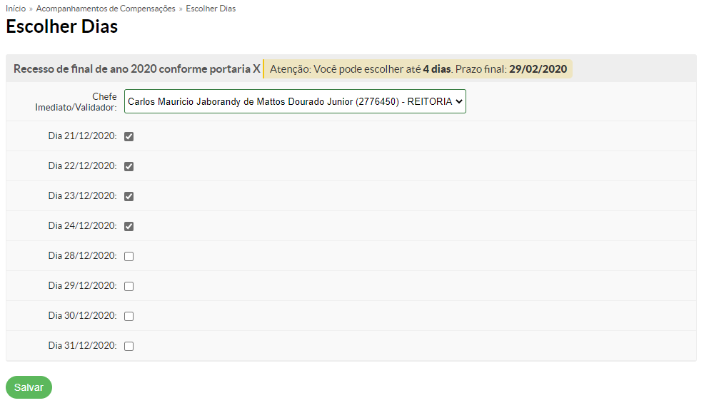Enable the Dia 30/12/2020 checkbox

click(129, 316)
